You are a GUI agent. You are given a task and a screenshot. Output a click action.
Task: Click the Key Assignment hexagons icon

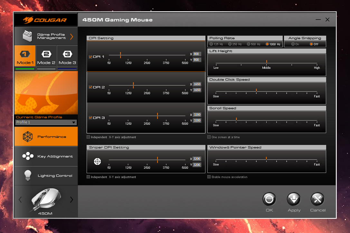click(28, 156)
